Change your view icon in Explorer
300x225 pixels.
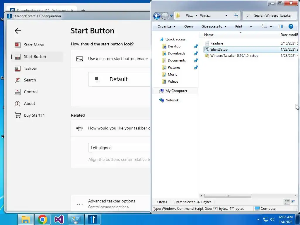[x=264, y=26]
